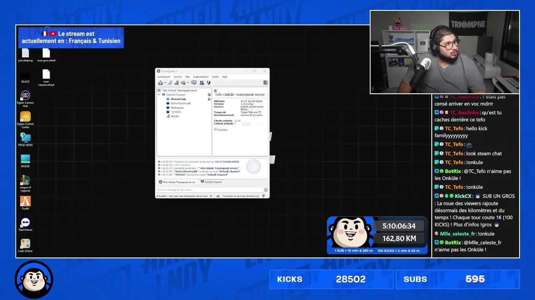Image resolution: width=535 pixels, height=300 pixels.
Task: Click the webcam feed thumbnail
Action: tap(445, 52)
